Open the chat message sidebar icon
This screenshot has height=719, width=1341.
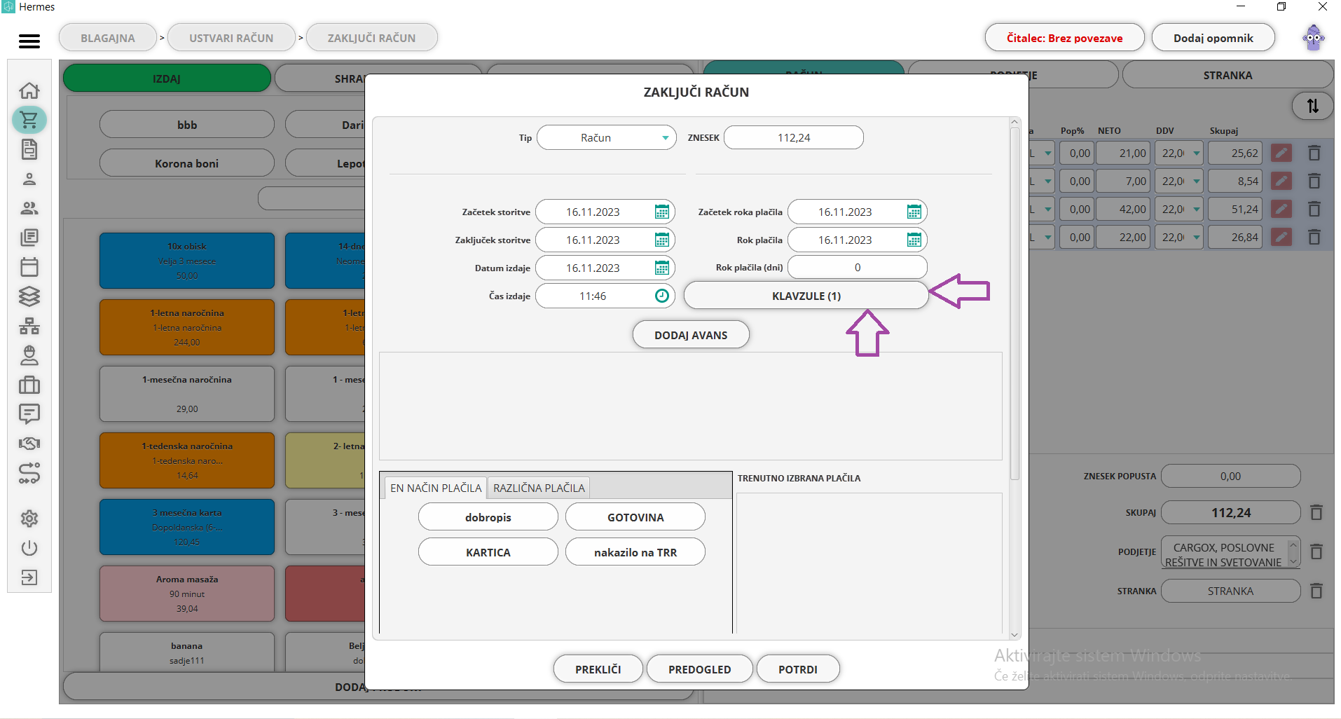pyautogui.click(x=29, y=414)
